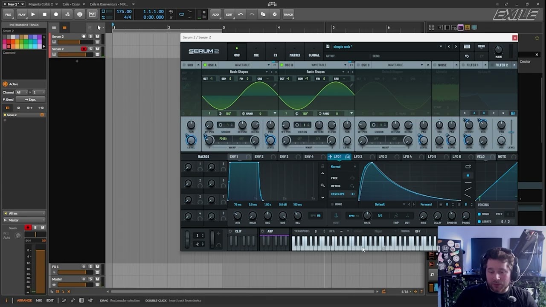Switch to the Exile - Crazy project tab

[x=71, y=4]
